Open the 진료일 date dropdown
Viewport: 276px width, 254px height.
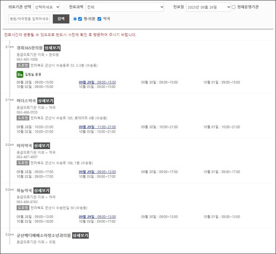coord(208,7)
